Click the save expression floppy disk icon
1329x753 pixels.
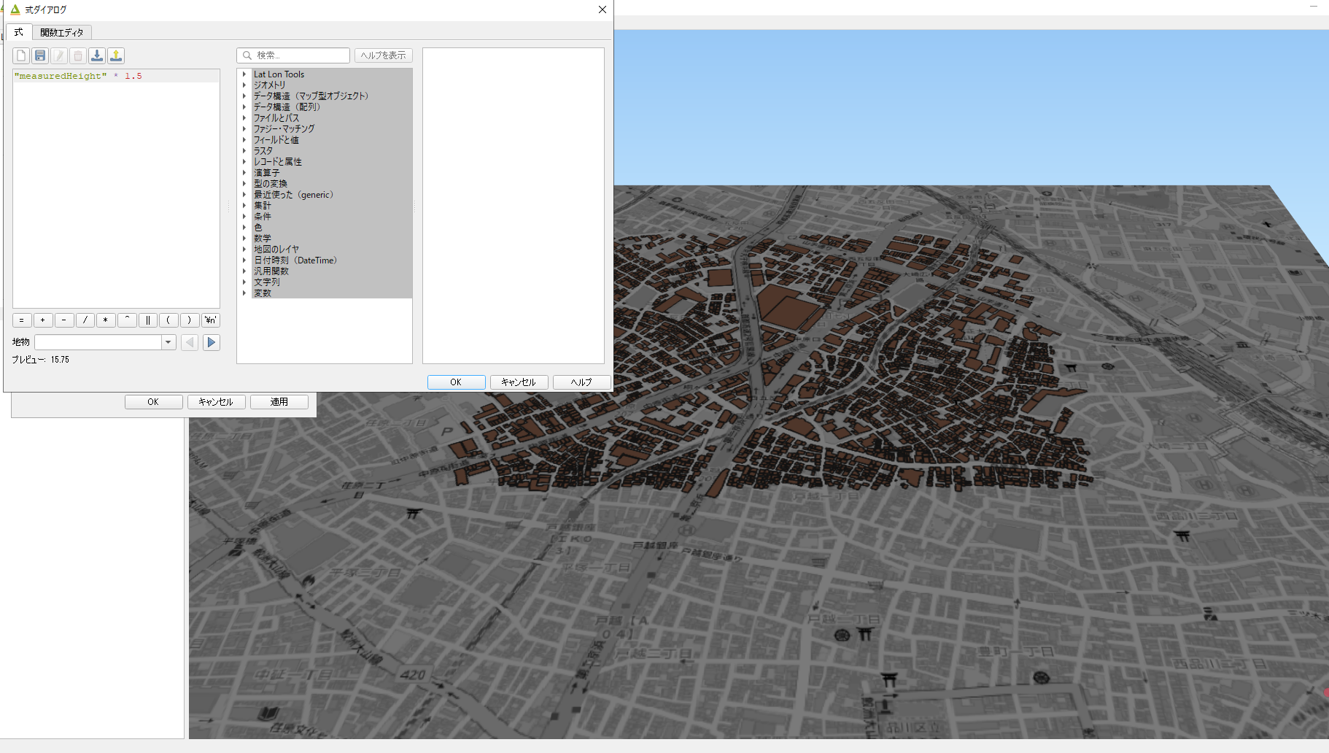(40, 55)
